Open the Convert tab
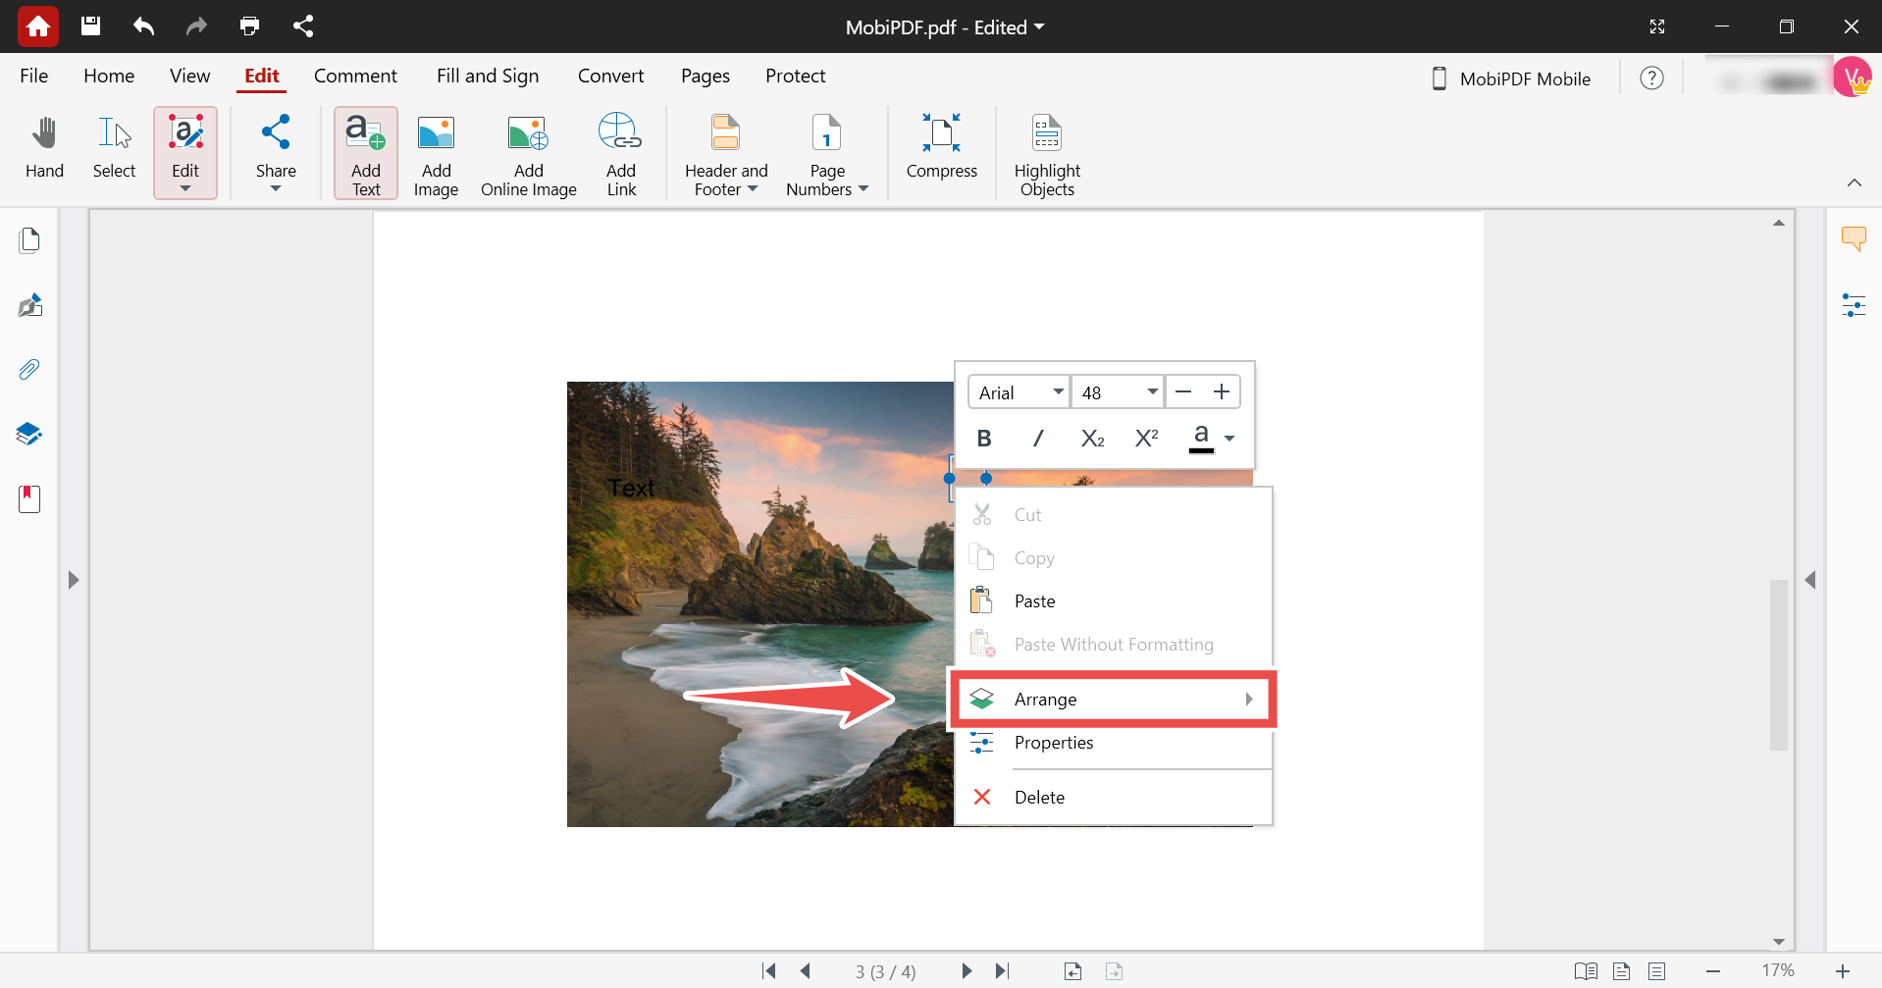1882x988 pixels. click(x=610, y=76)
